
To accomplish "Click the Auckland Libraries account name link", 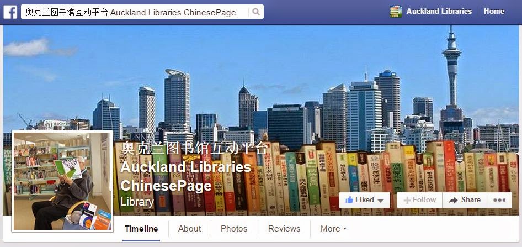I will tap(439, 12).
